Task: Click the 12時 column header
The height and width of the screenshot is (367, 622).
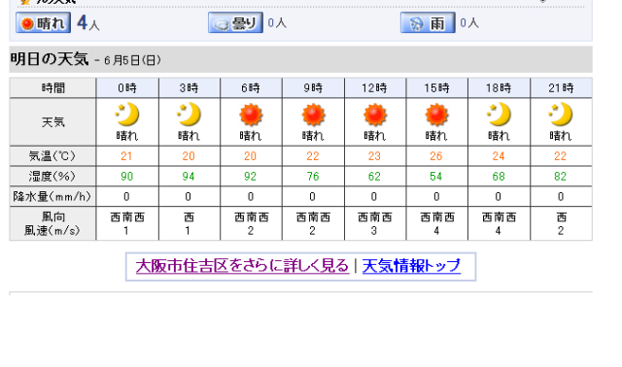Action: pos(375,88)
